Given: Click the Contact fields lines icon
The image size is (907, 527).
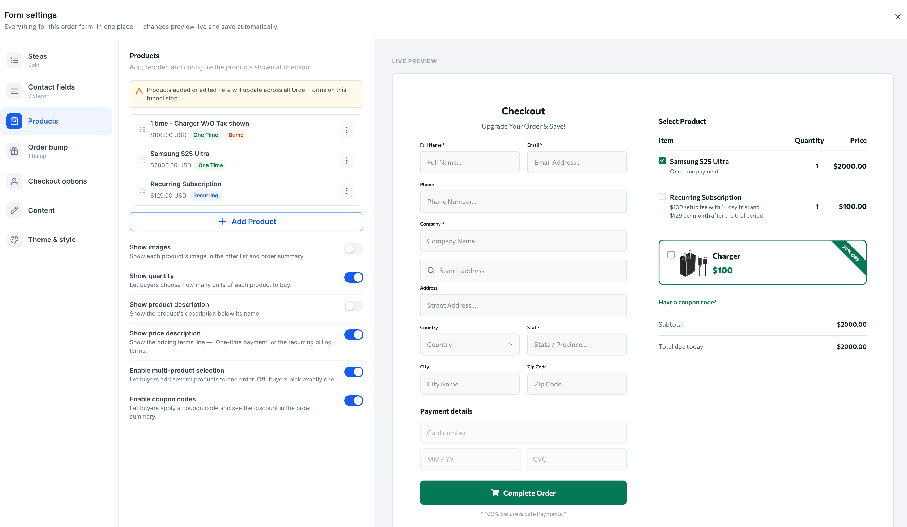Looking at the screenshot, I should click(x=14, y=91).
